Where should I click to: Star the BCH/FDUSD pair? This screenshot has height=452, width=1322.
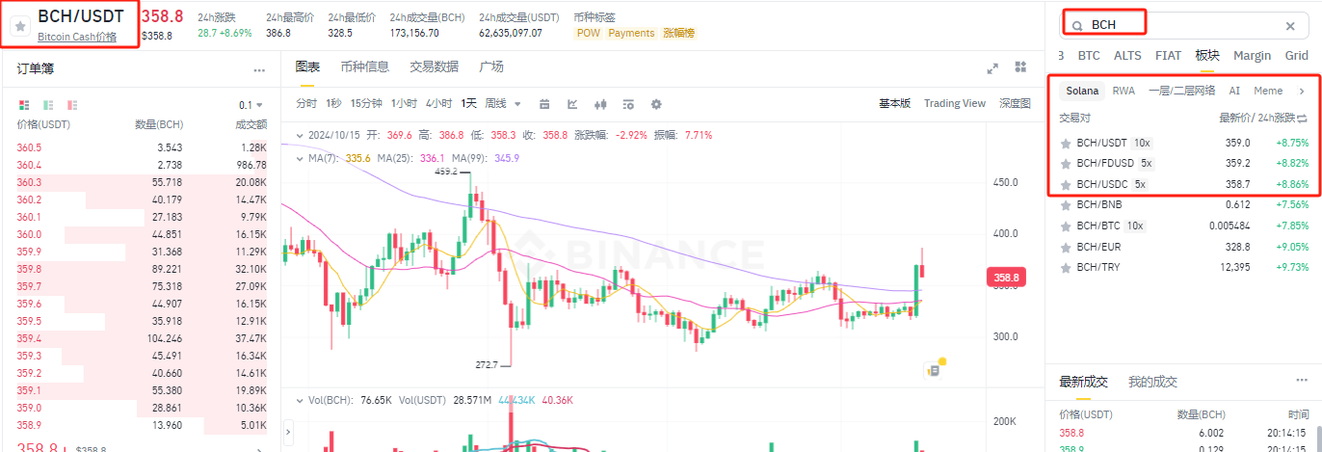tap(1066, 164)
